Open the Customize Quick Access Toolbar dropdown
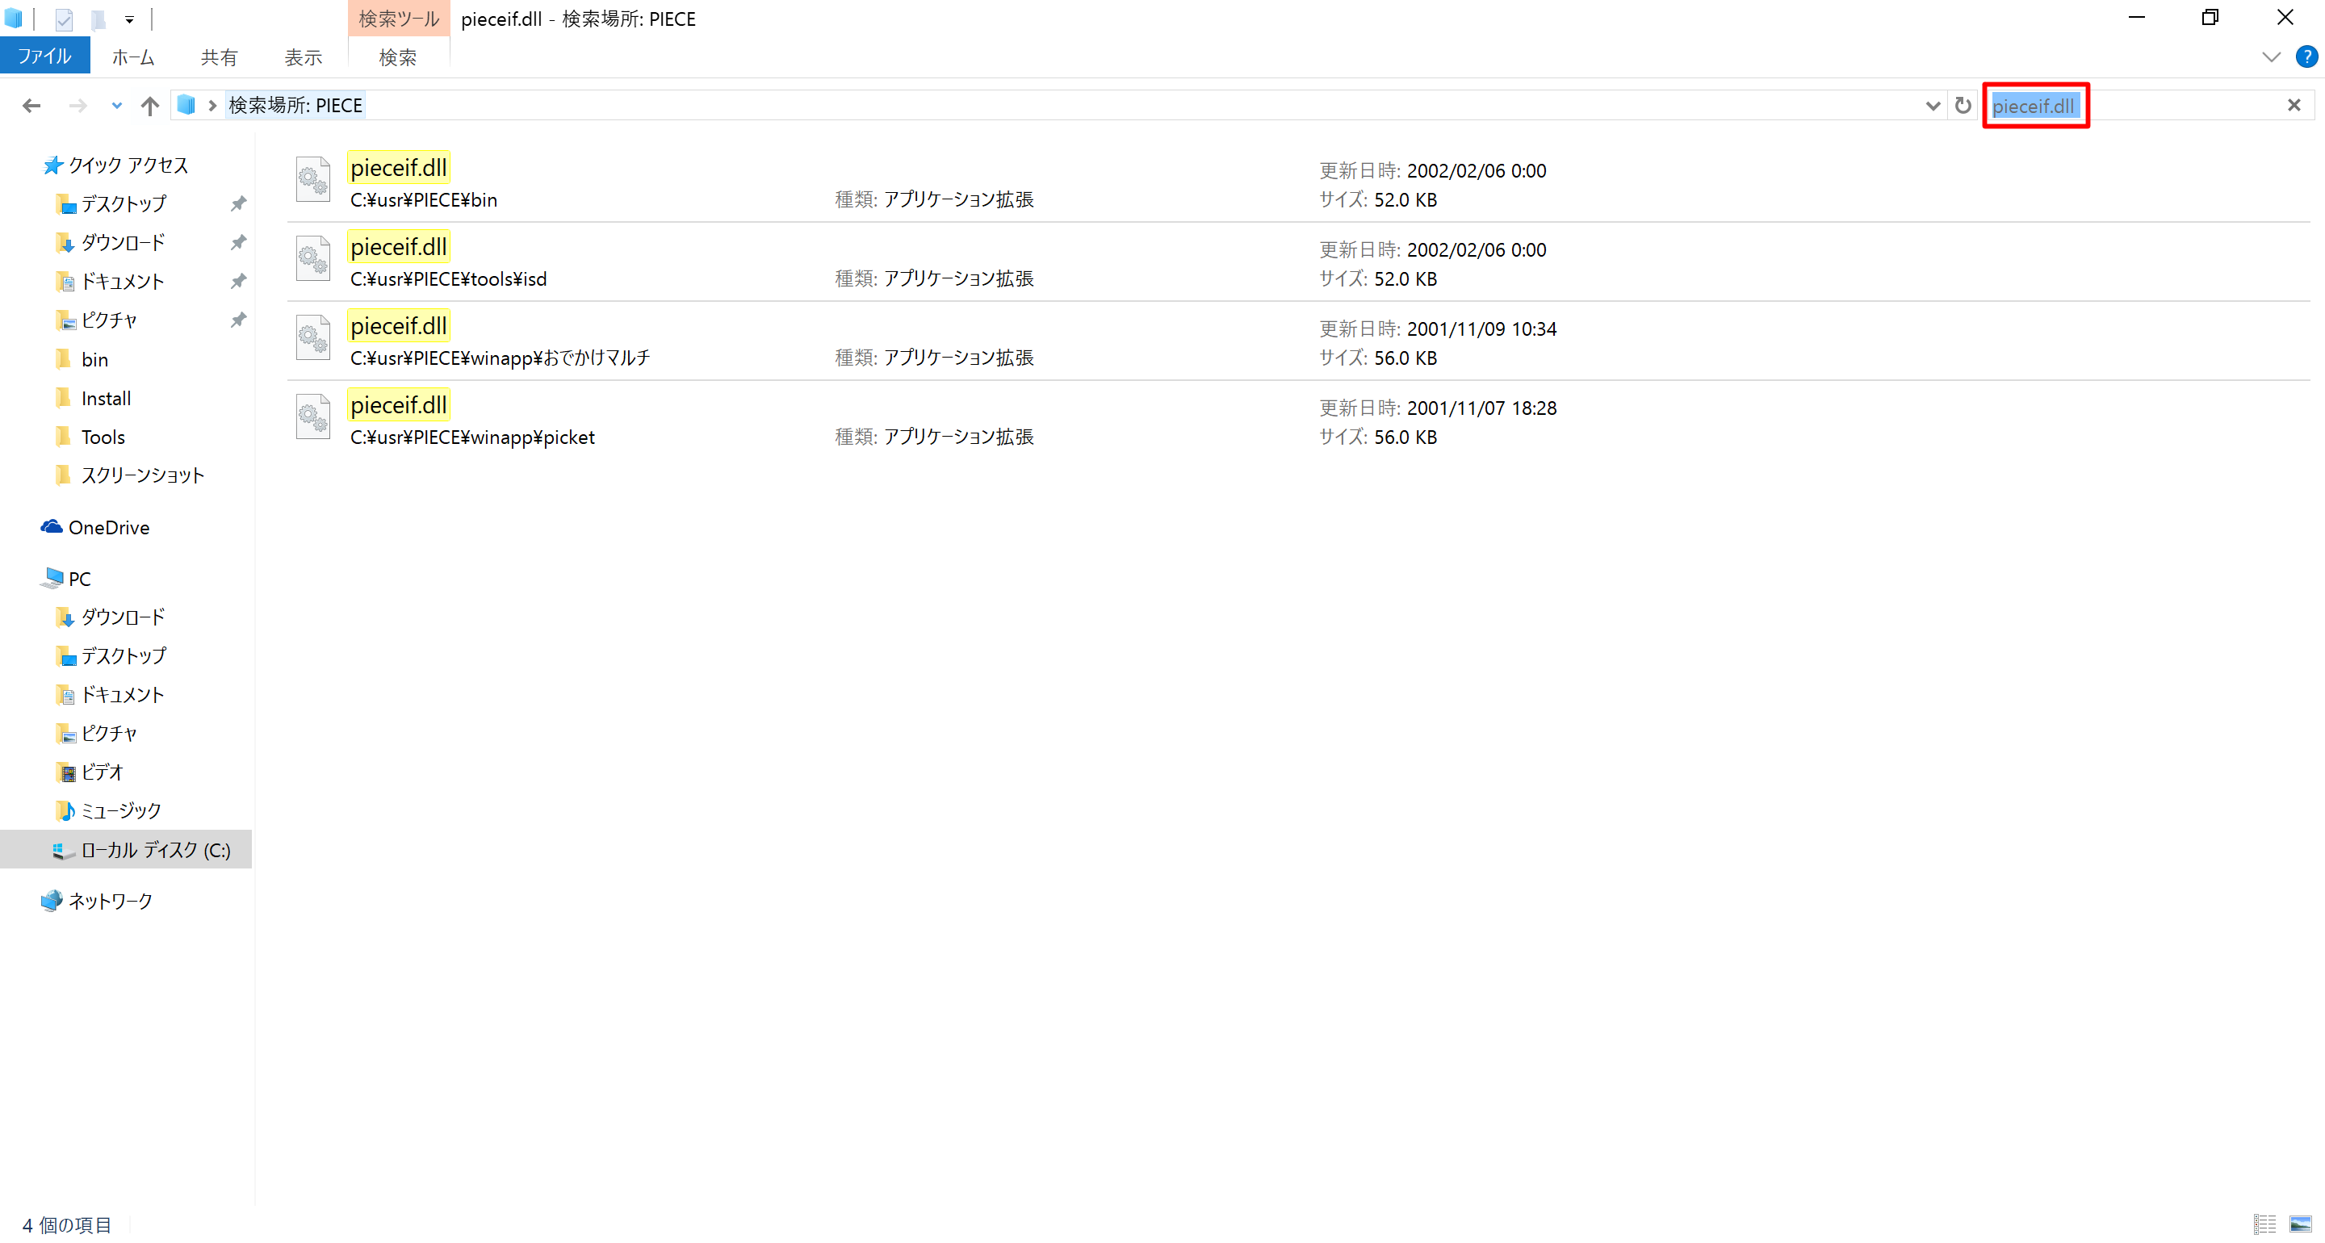This screenshot has width=2325, height=1243. pyautogui.click(x=130, y=19)
